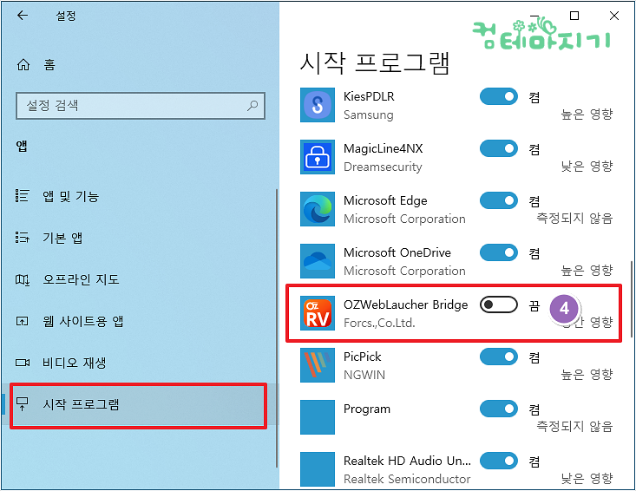Click the PicPick app name

pyautogui.click(x=362, y=357)
